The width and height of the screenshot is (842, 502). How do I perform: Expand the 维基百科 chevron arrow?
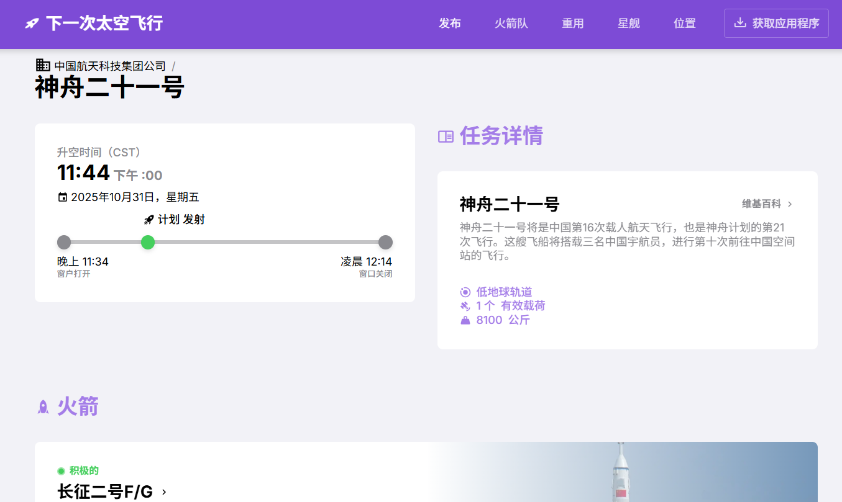coord(790,204)
